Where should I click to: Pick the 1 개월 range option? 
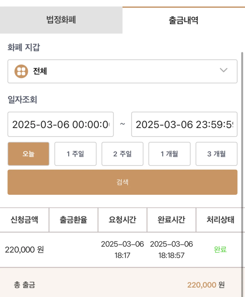click(169, 154)
